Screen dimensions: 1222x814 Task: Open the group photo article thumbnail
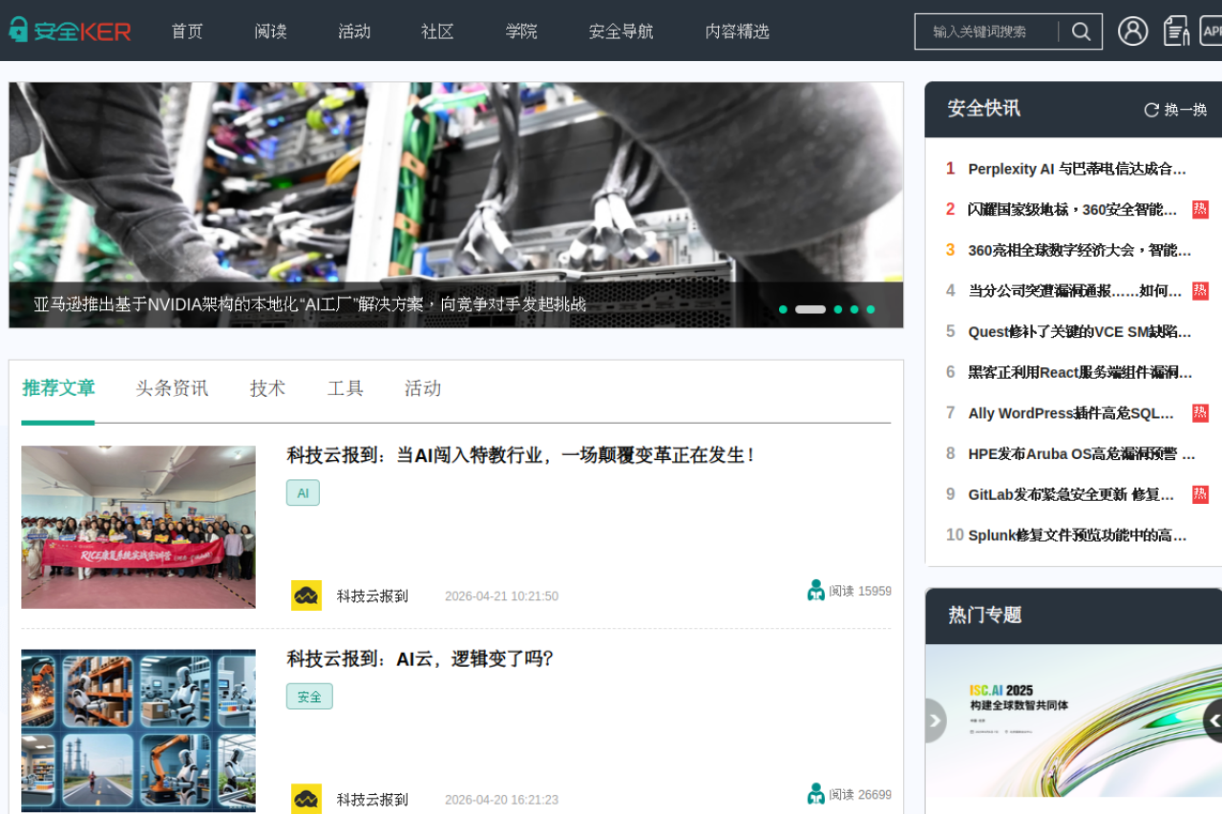[x=138, y=527]
